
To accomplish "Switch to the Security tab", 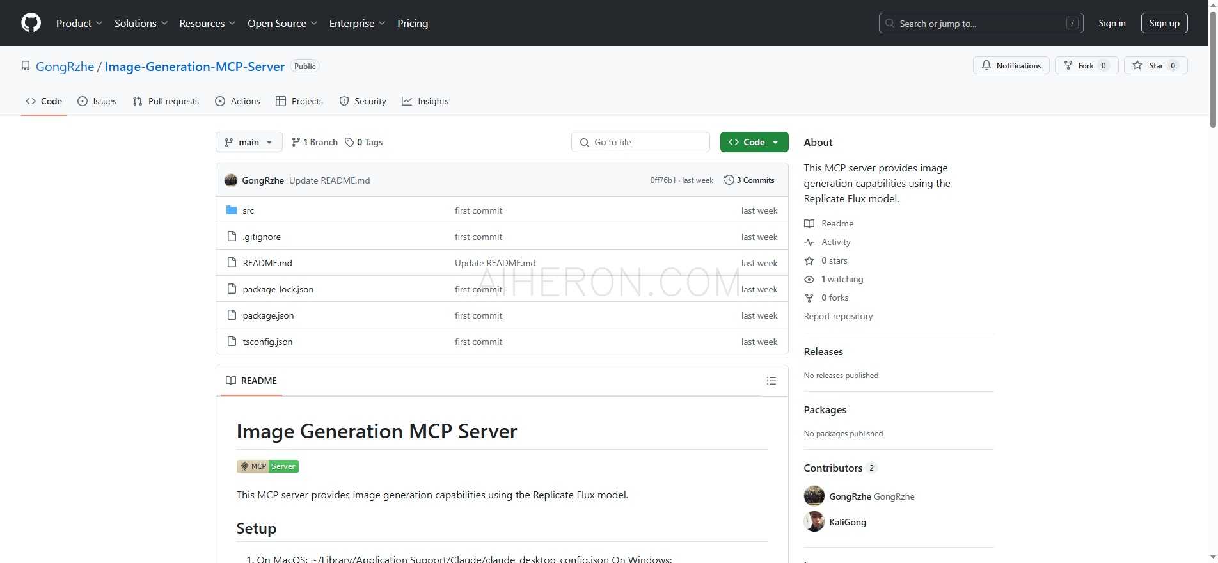I will click(x=363, y=101).
